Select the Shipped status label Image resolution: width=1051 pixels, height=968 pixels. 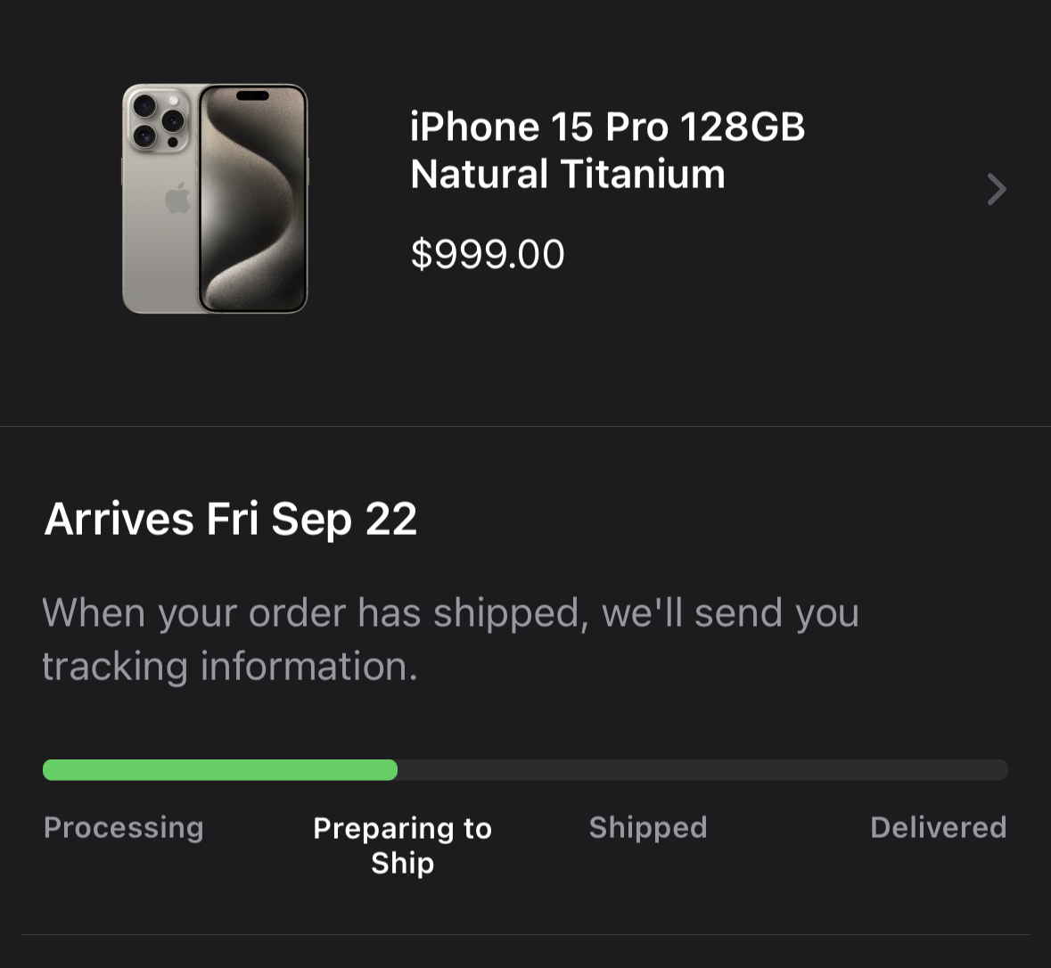tap(648, 827)
